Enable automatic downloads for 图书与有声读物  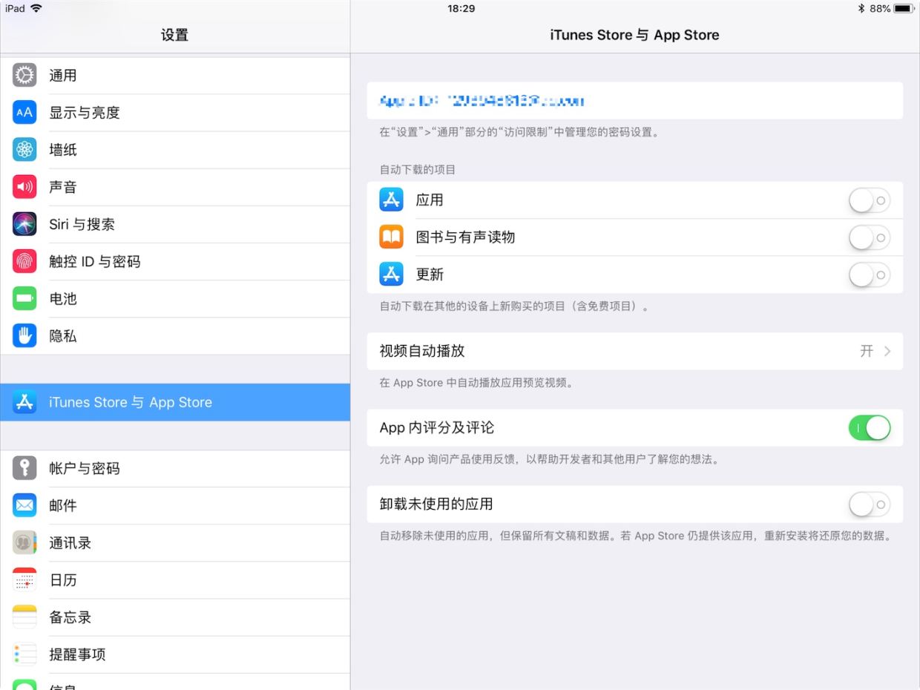click(870, 237)
